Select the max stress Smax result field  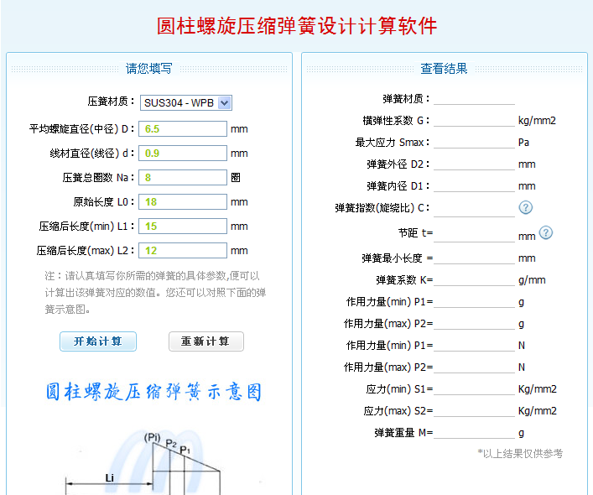pos(474,142)
